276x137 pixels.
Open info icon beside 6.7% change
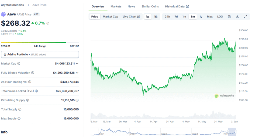pyautogui.click(x=48, y=23)
